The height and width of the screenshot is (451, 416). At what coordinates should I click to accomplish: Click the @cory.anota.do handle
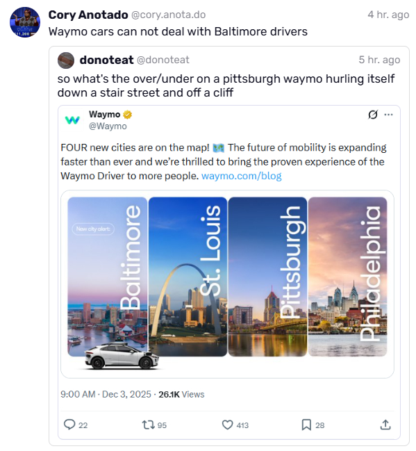[169, 15]
